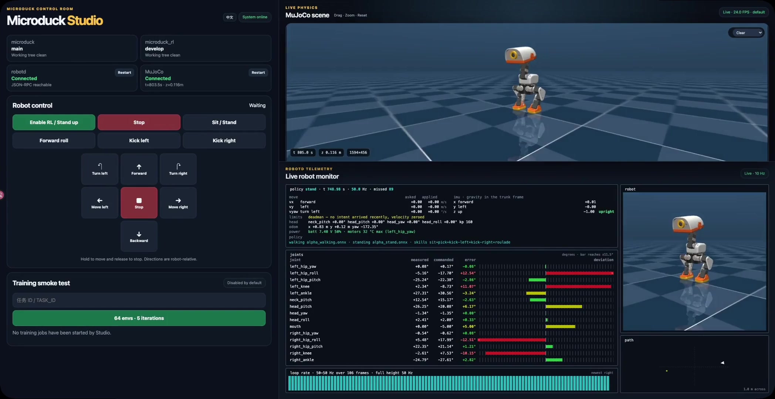Trigger the Kick right skill
The height and width of the screenshot is (399, 775).
click(224, 140)
